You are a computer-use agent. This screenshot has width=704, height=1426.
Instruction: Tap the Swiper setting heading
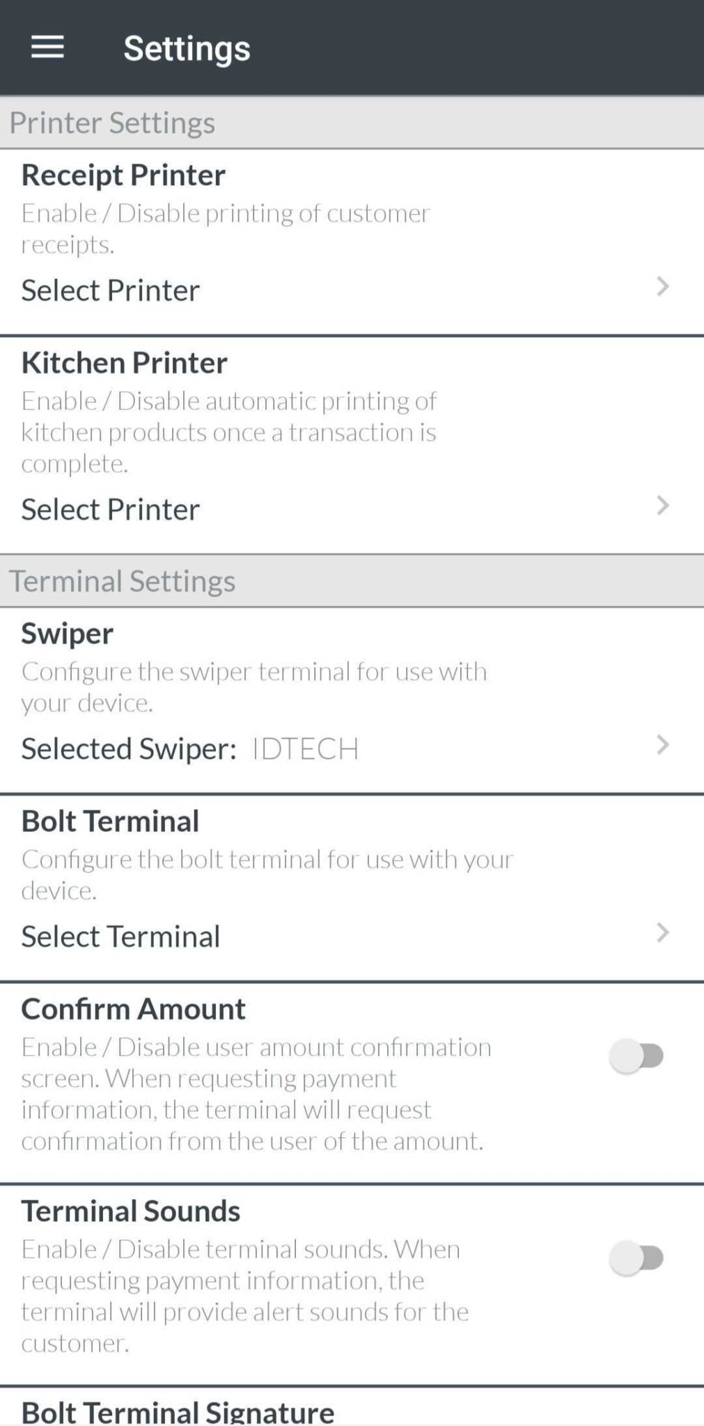68,634
